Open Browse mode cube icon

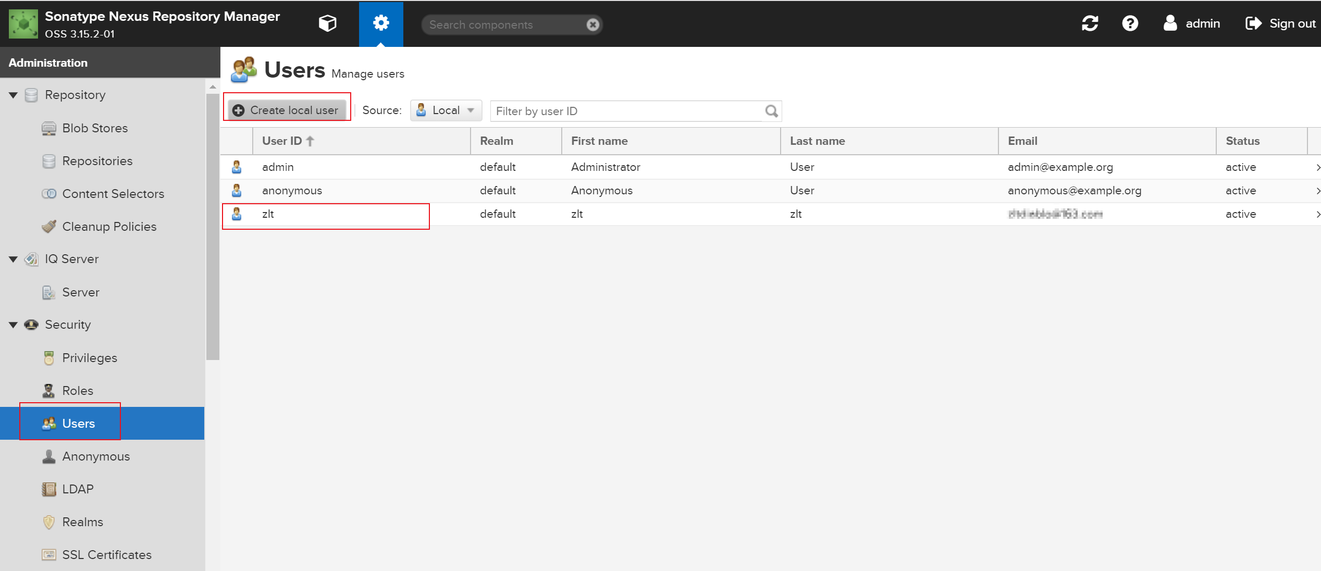tap(327, 23)
